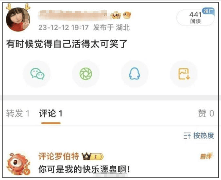The width and height of the screenshot is (221, 180).
Task: Tap the 推广 promote tag
Action: pyautogui.click(x=208, y=11)
